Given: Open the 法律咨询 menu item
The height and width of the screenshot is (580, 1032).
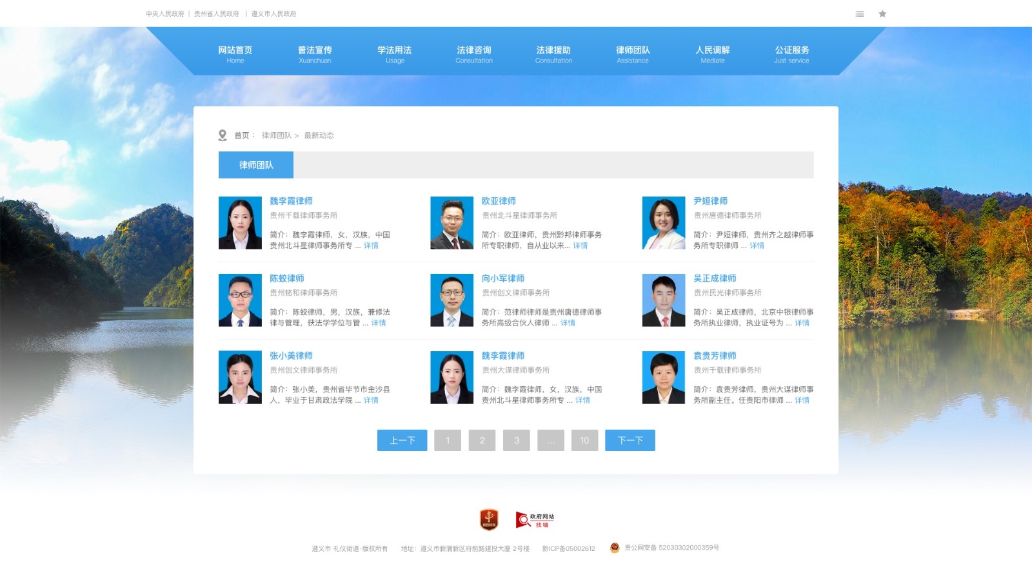Looking at the screenshot, I should pyautogui.click(x=473, y=54).
